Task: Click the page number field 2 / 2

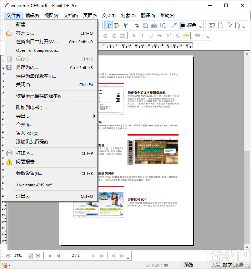Action: pyautogui.click(x=76, y=256)
